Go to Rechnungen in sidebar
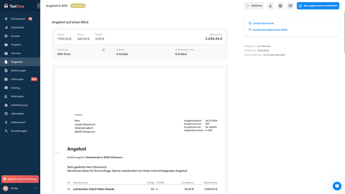 19,70
